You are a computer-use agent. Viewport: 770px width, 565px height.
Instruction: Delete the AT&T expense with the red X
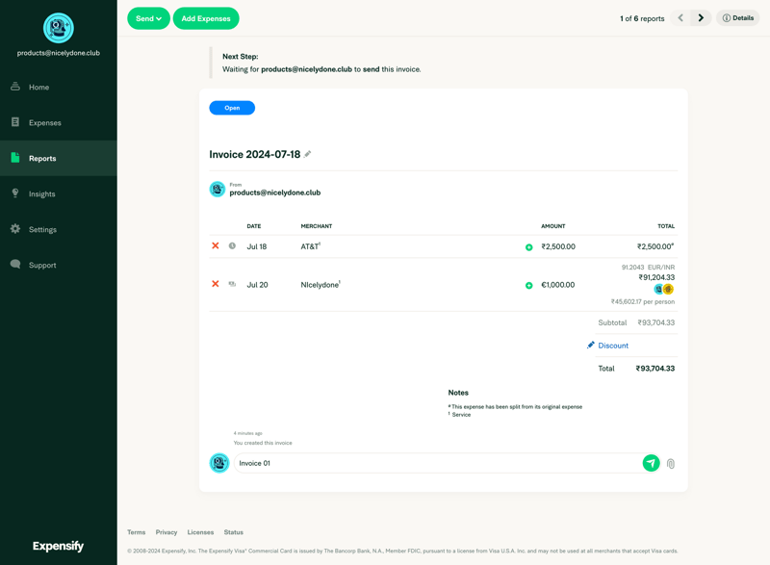217,246
